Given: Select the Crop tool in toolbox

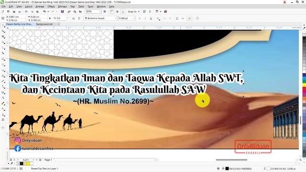Looking at the screenshot, I should pyautogui.click(x=3, y=37).
